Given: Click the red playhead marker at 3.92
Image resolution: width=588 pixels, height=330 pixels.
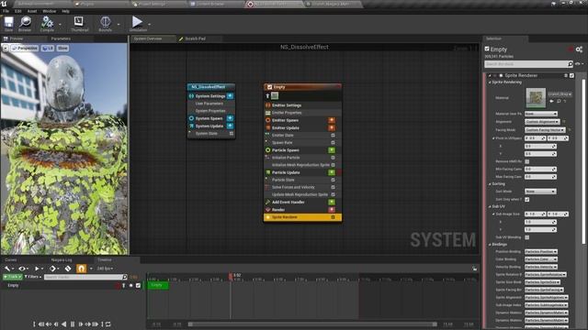Looking at the screenshot, I should tap(231, 276).
